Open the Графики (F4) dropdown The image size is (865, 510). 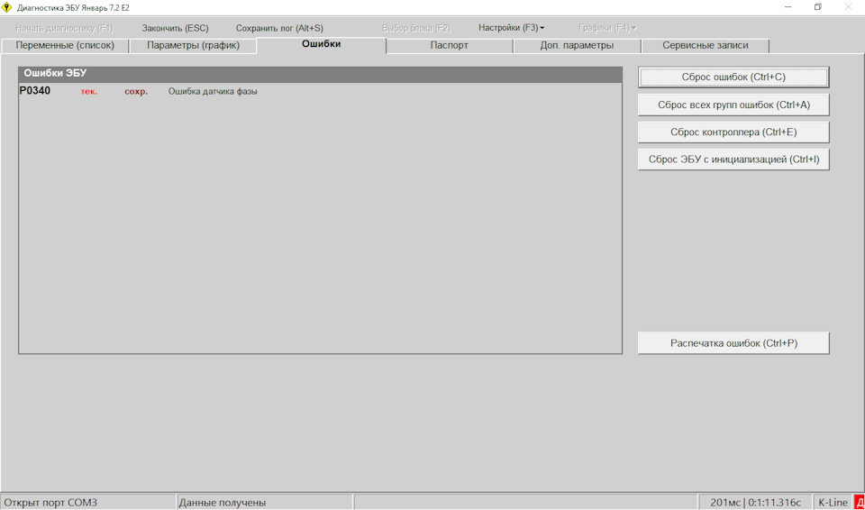pyautogui.click(x=608, y=28)
